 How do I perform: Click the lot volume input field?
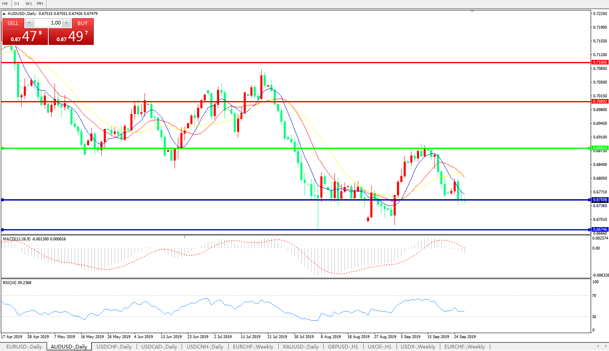48,23
